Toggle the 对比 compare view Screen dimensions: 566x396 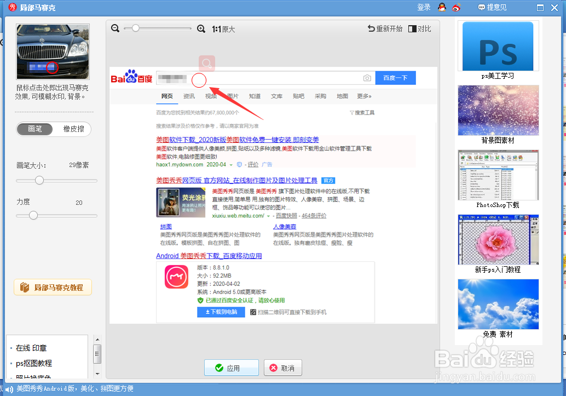pos(419,28)
